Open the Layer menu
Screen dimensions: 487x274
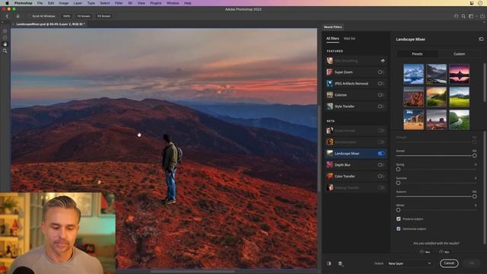(78, 3)
